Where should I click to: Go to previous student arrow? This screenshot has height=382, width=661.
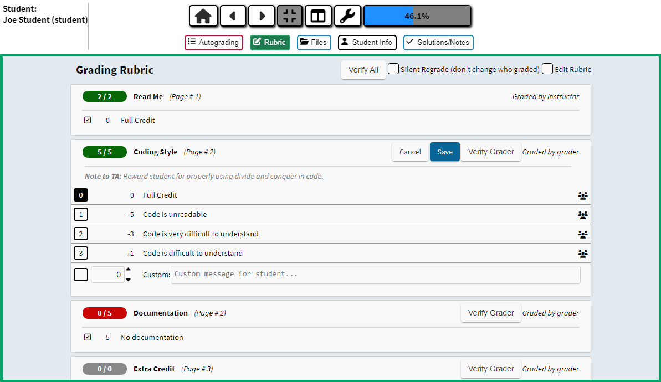point(232,16)
